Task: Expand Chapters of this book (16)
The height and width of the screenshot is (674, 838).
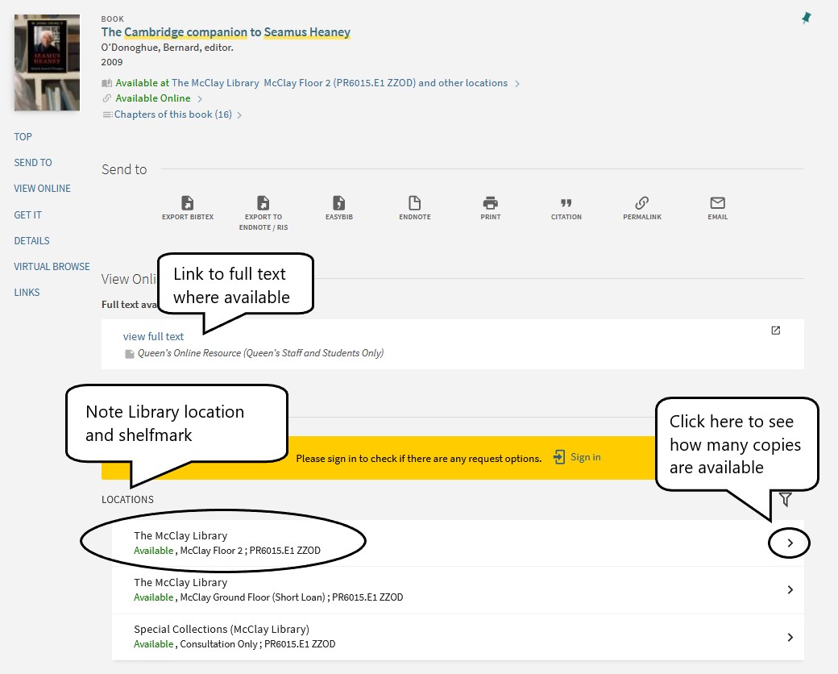Action: (x=172, y=114)
